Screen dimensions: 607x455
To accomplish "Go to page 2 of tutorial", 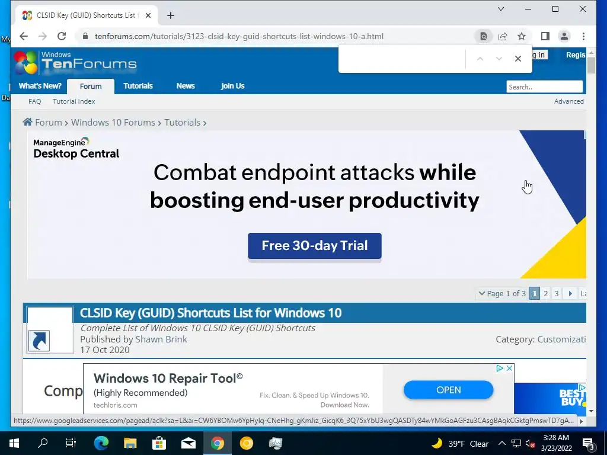I will pyautogui.click(x=545, y=293).
